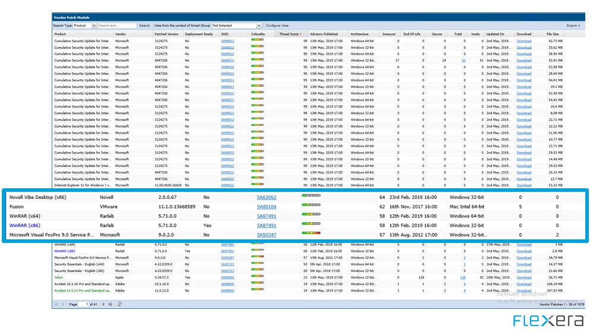Viewport: 593px width, 332px height.
Task: Click the Mac Intel 64-bit architecture cell
Action: click(466, 207)
